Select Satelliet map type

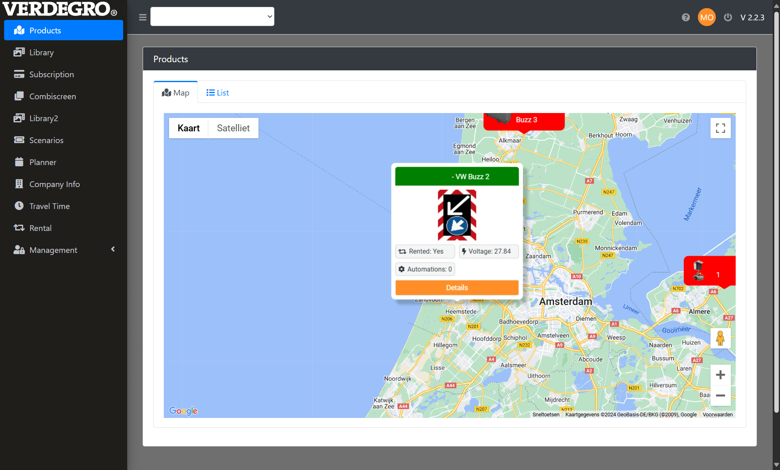pos(233,128)
